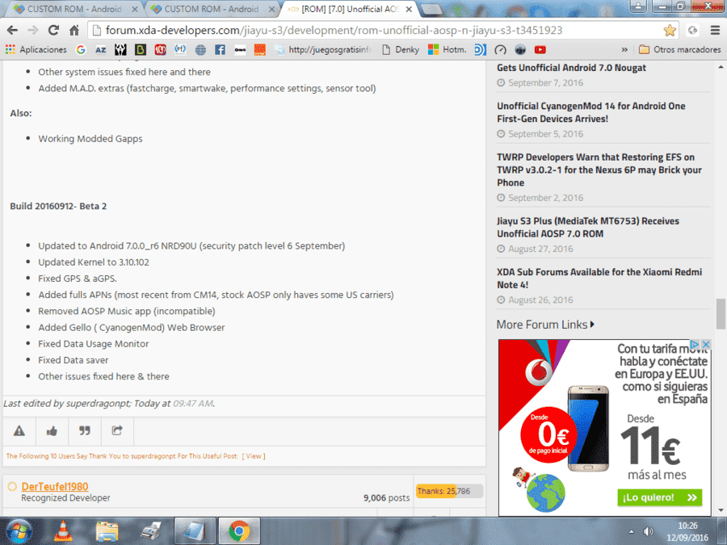
Task: Select the [ROM] [7.0] Unofficial AOSP tab
Action: [x=347, y=9]
